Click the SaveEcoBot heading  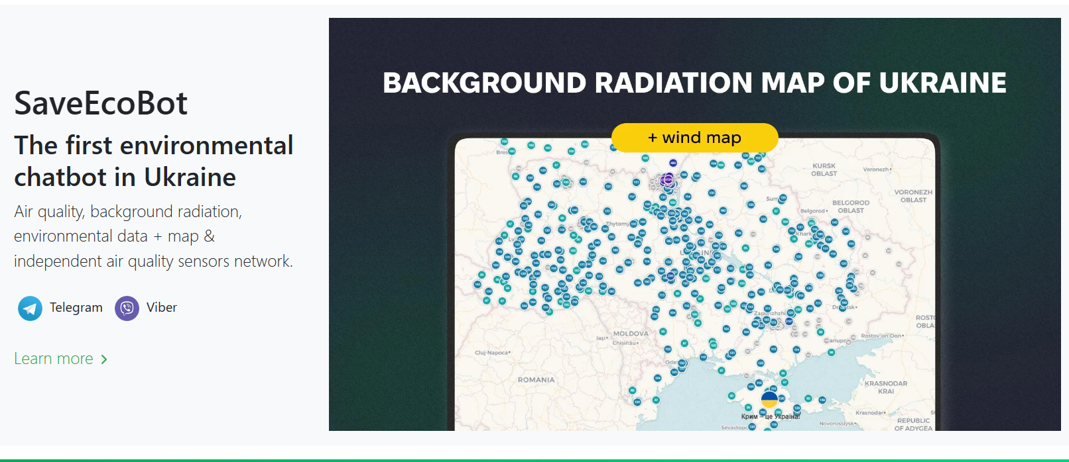click(101, 103)
